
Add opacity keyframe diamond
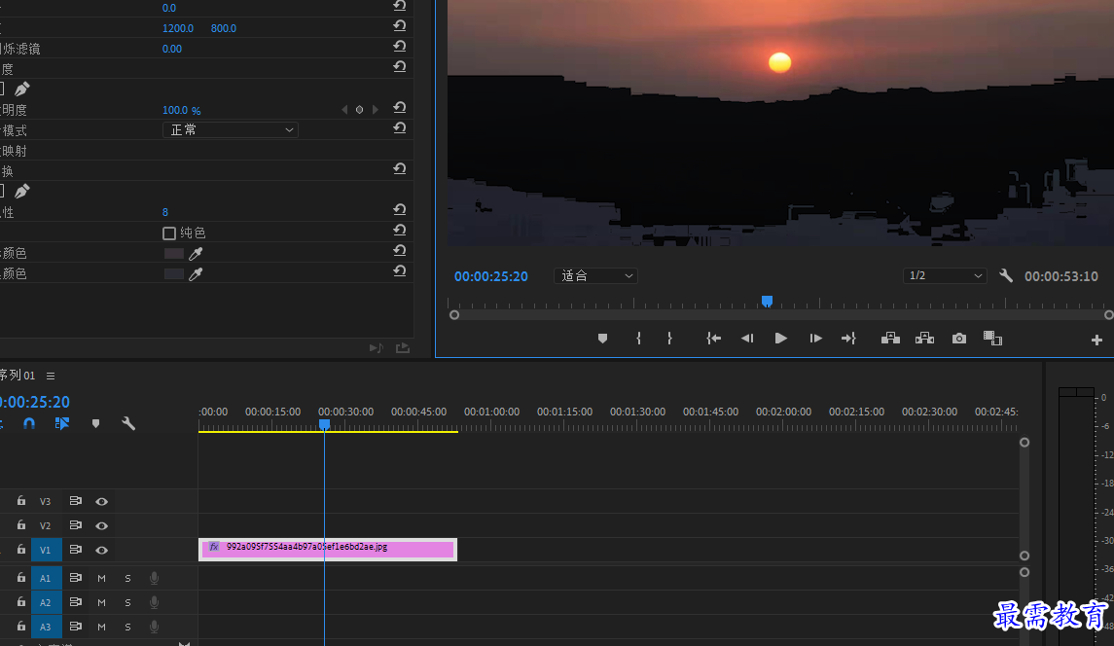[359, 110]
